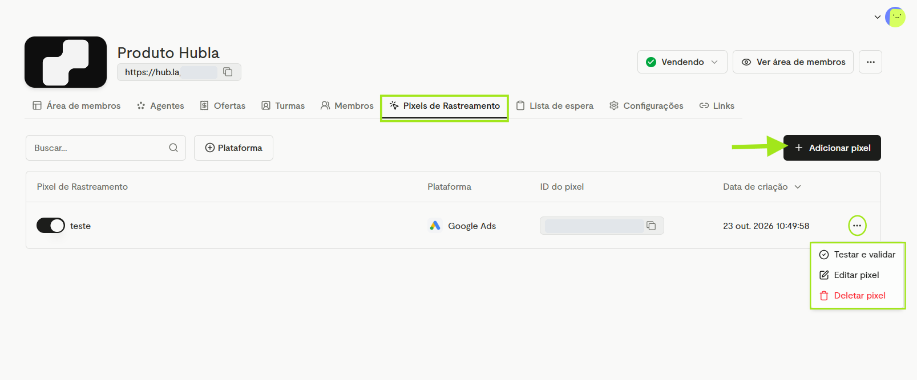The image size is (917, 380).
Task: Click the date 23 out. 2026 10:49:58
Action: [x=766, y=226]
